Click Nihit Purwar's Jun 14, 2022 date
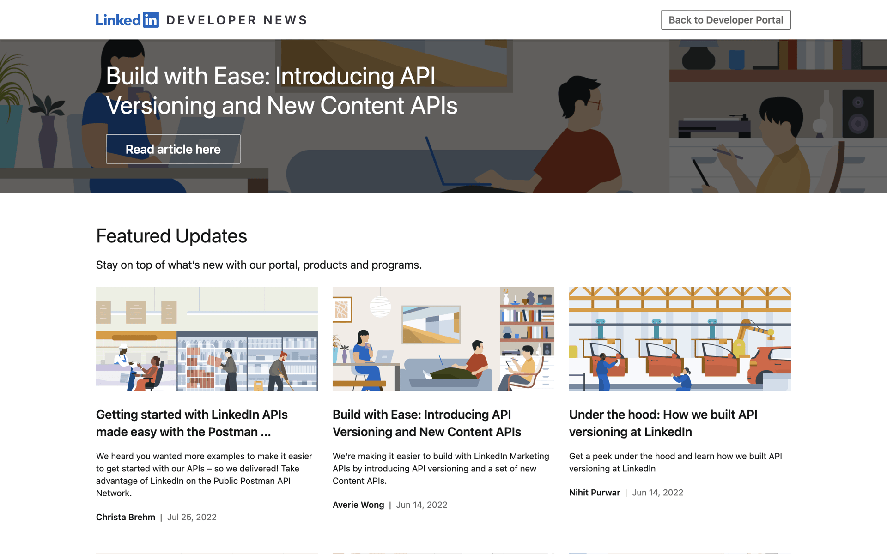 pyautogui.click(x=658, y=493)
